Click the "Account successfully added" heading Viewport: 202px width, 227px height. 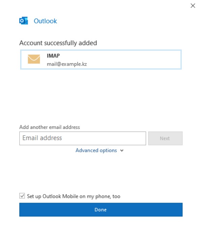pos(58,43)
